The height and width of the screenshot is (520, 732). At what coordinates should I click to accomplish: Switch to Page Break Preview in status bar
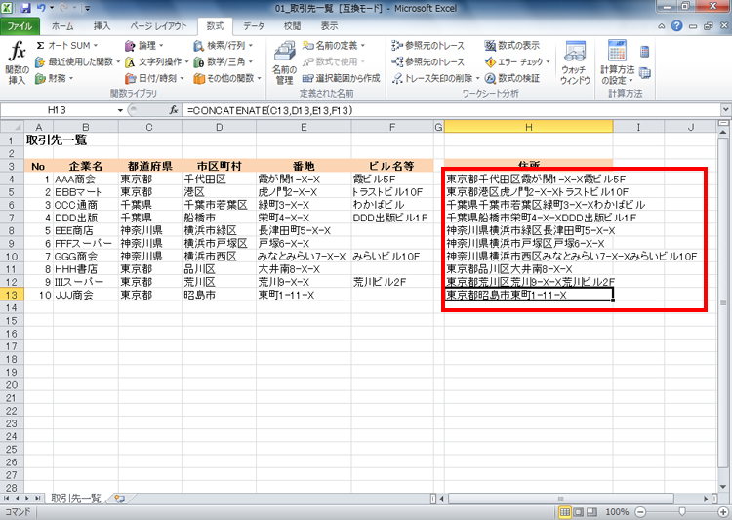point(591,512)
